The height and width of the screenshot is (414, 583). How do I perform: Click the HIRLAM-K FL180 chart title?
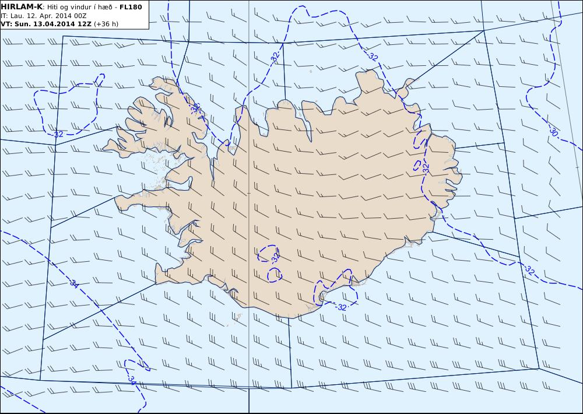click(x=71, y=7)
